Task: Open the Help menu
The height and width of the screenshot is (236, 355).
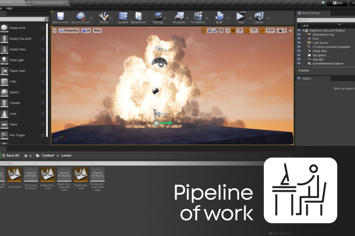Action: pos(9,8)
